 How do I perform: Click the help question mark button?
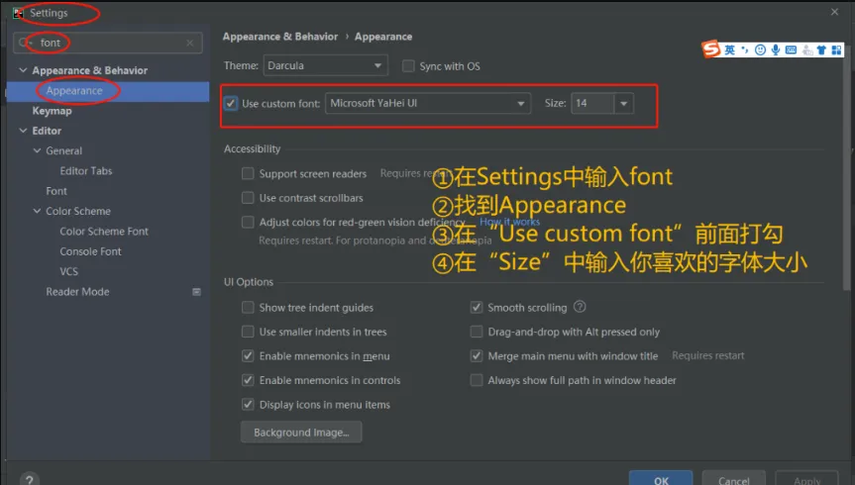pos(30,479)
